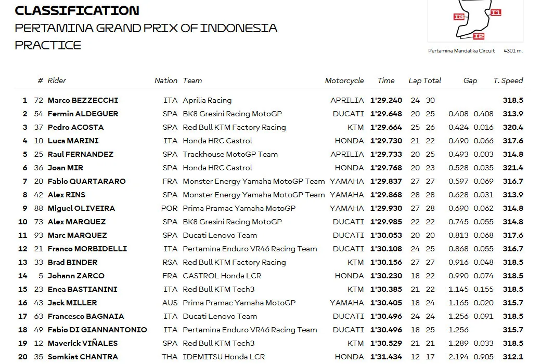541x364 pixels.
Task: Click the I2 sector marker on circuit map
Action: click(479, 36)
